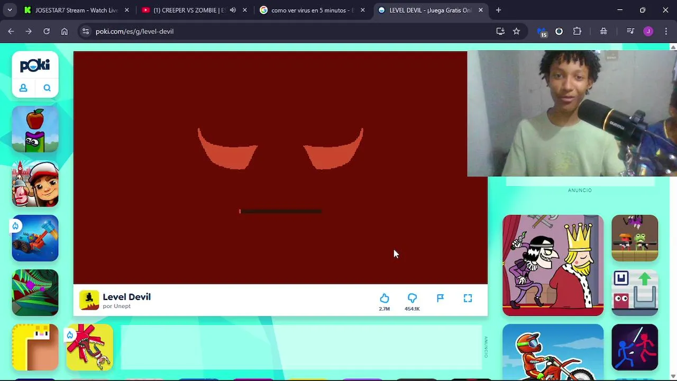The width and height of the screenshot is (677, 381).
Task: Open the blue hammer vehicle game thumbnail
Action: (35, 238)
